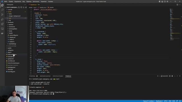The height and width of the screenshot is (102, 182).
Task: Collapse the frontends folder
Action: point(11,22)
